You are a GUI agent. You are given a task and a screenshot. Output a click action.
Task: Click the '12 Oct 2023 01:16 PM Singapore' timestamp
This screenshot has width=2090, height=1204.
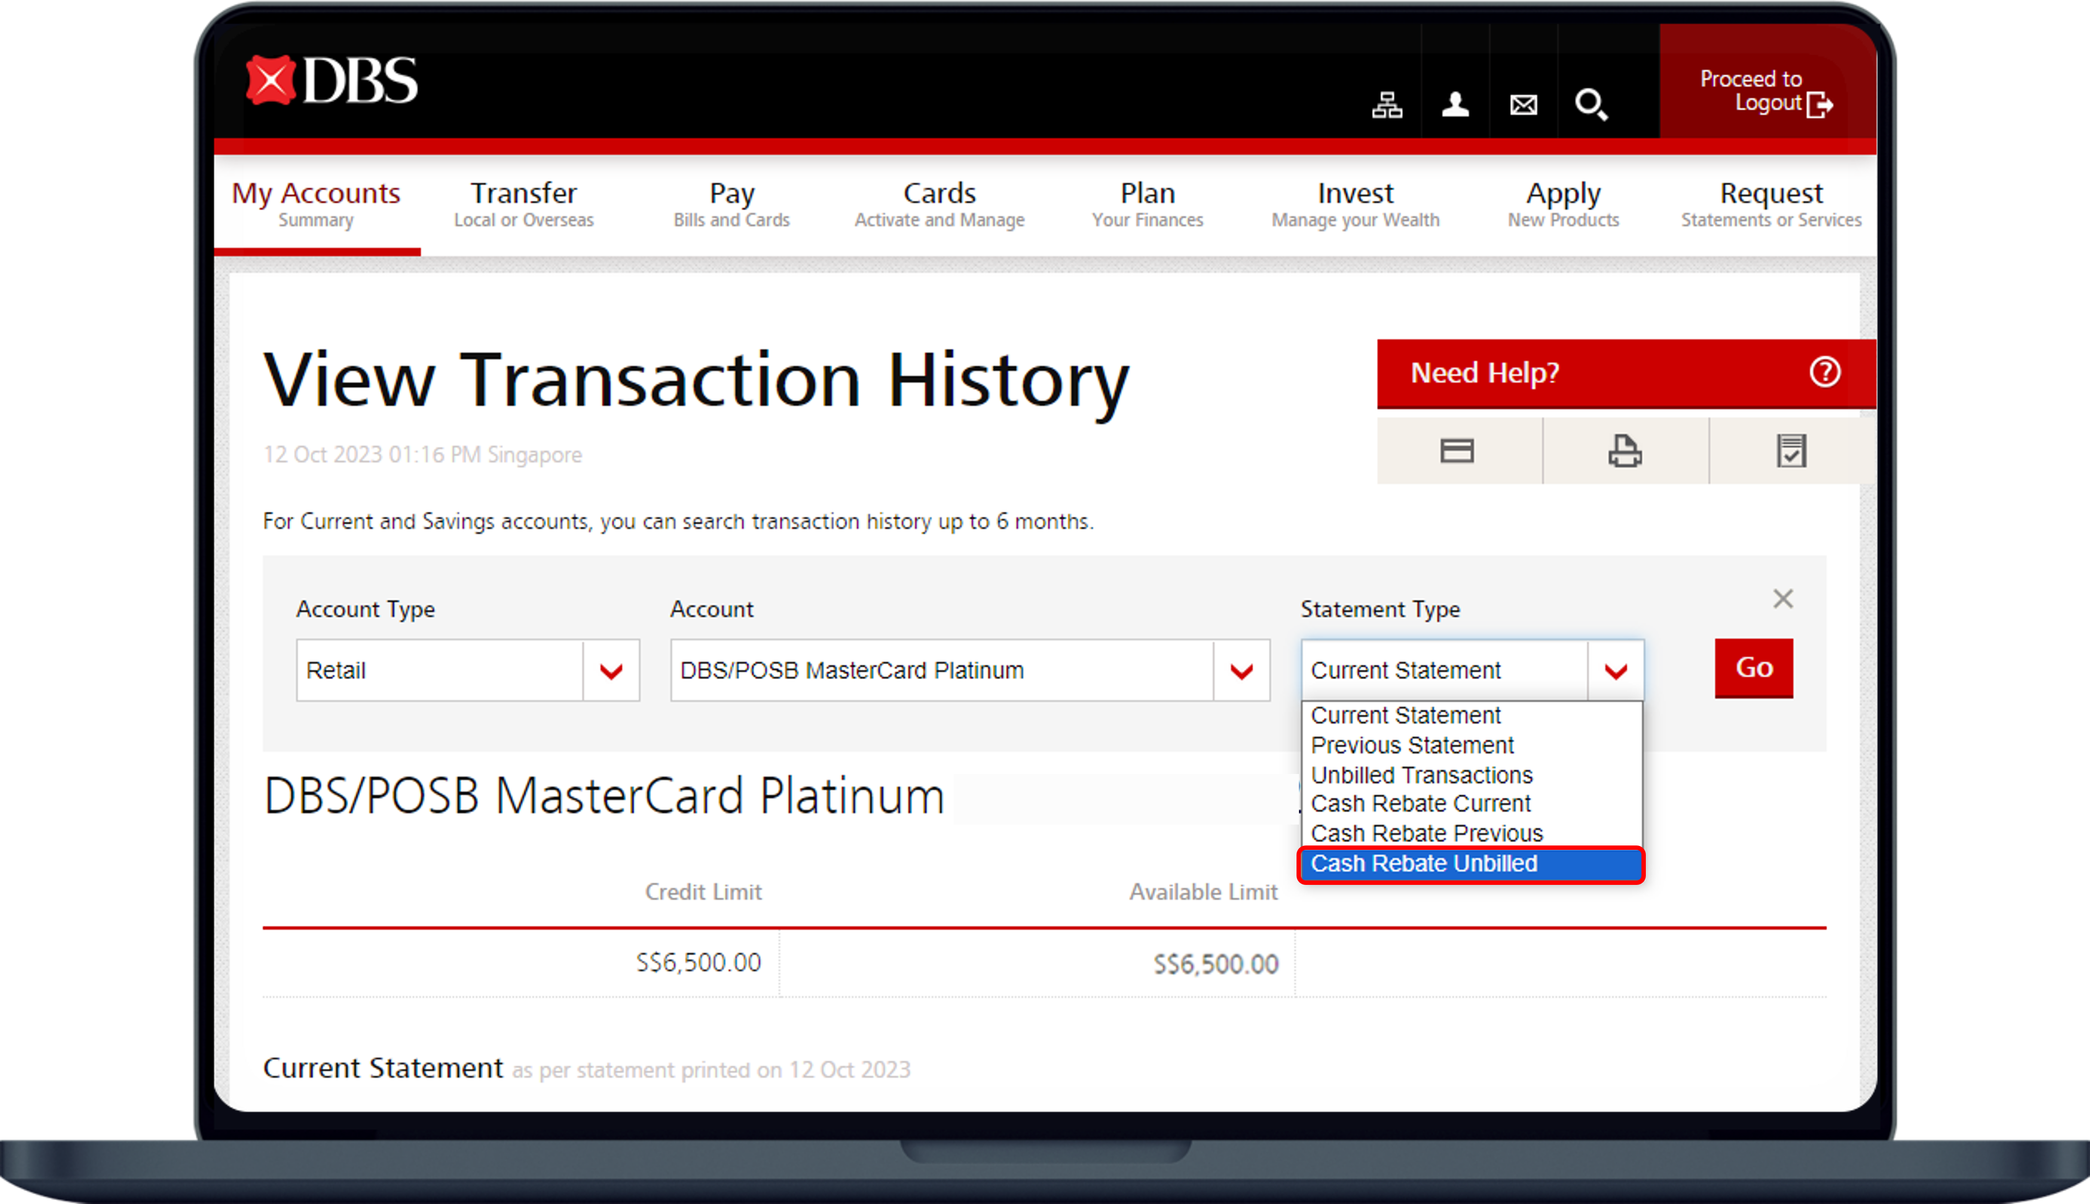pyautogui.click(x=422, y=455)
